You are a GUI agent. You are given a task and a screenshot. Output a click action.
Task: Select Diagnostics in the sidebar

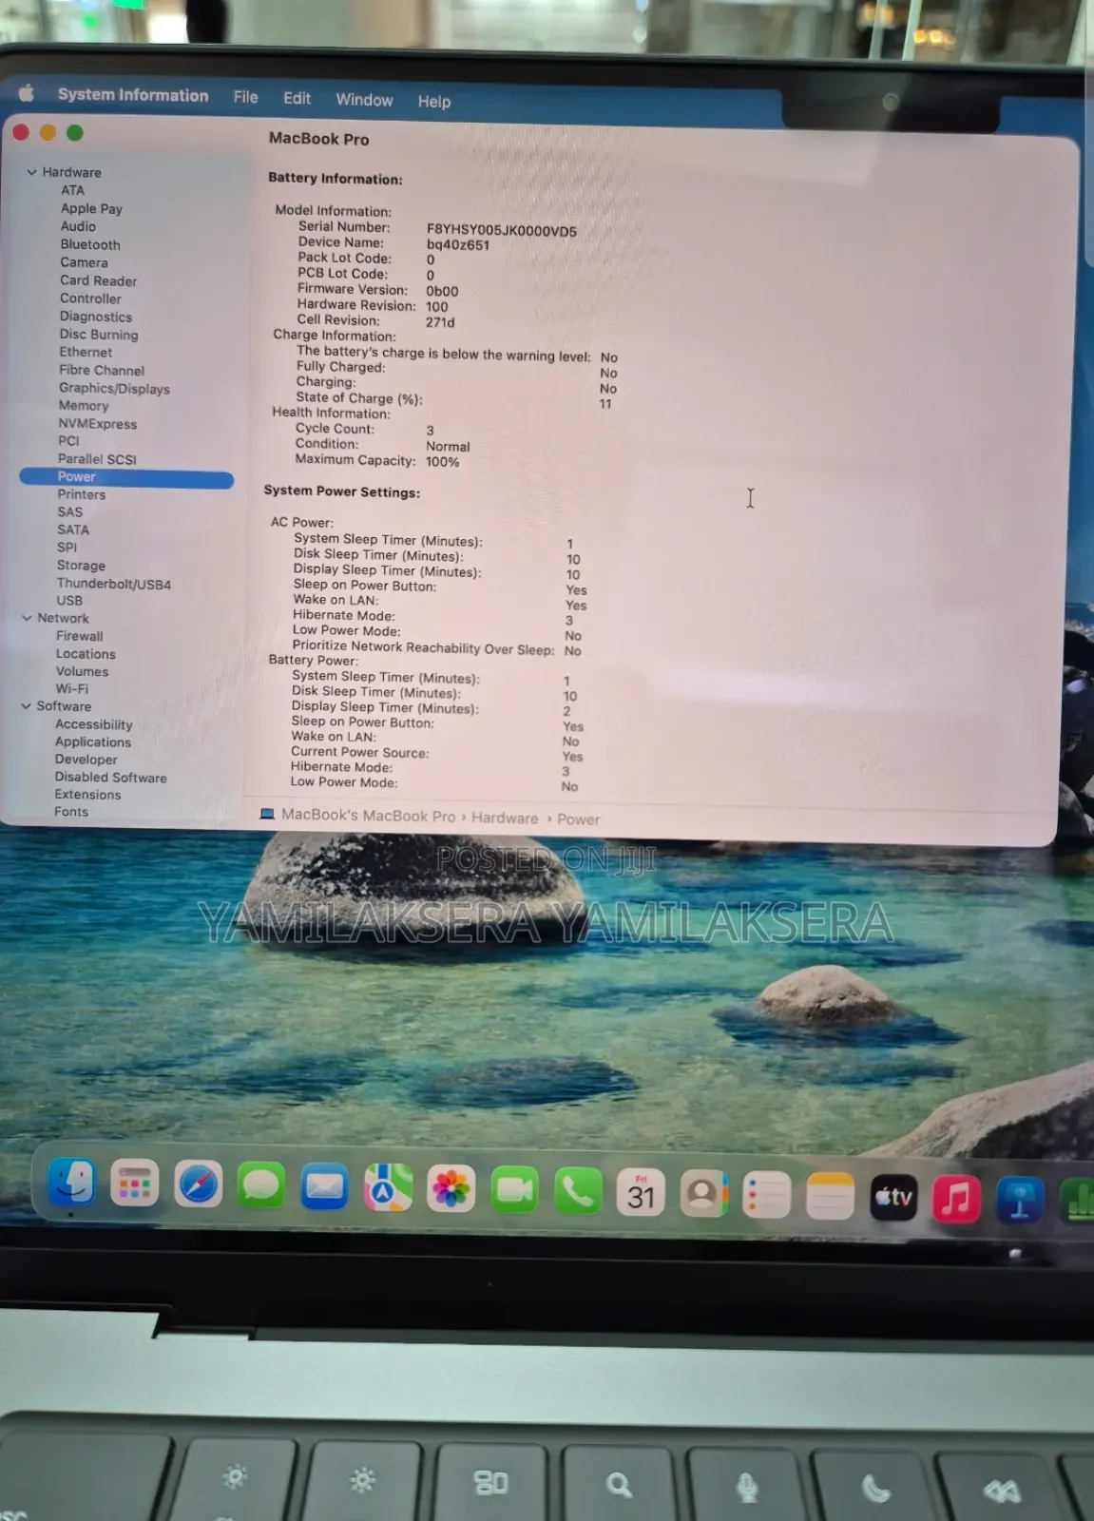[96, 317]
